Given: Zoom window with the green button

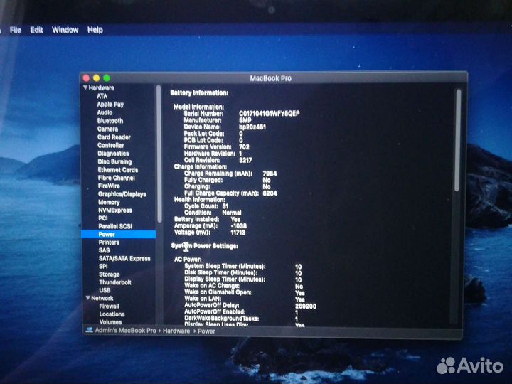Looking at the screenshot, I should coord(107,78).
